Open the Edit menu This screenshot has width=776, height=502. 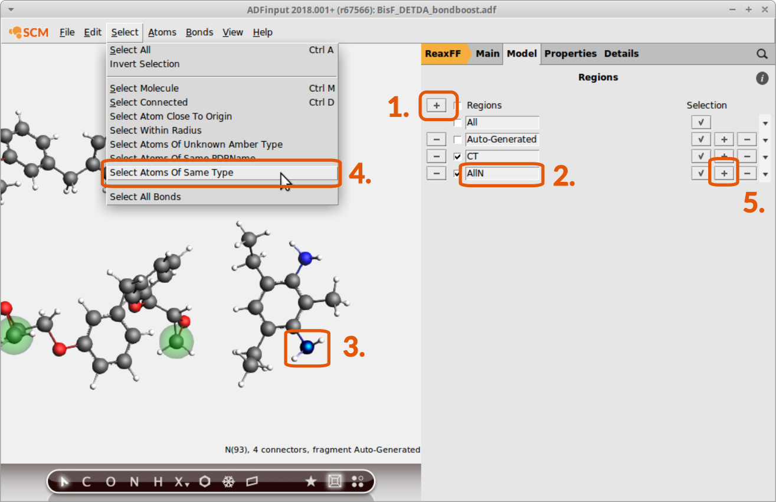point(93,32)
